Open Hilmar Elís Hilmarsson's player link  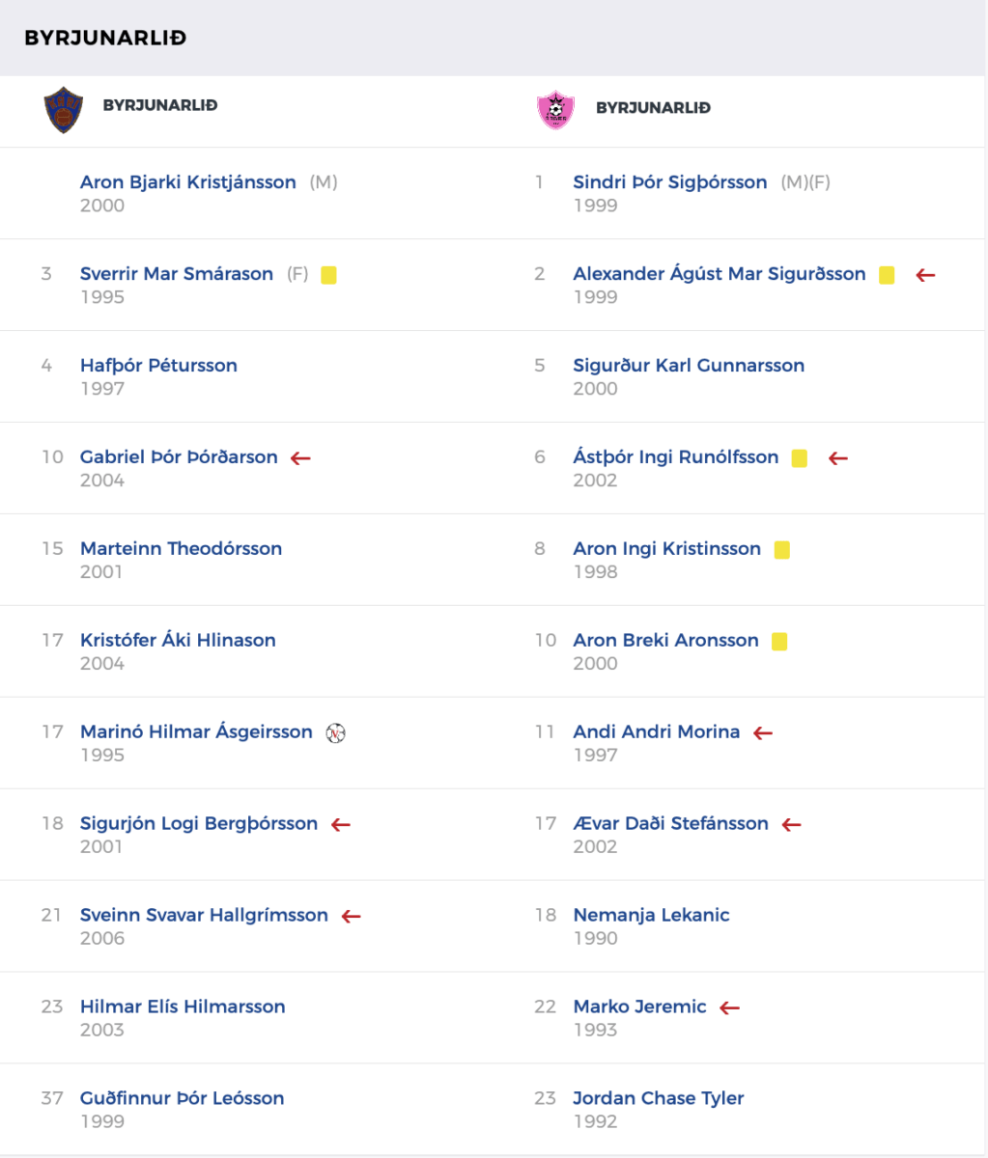[x=183, y=1006]
